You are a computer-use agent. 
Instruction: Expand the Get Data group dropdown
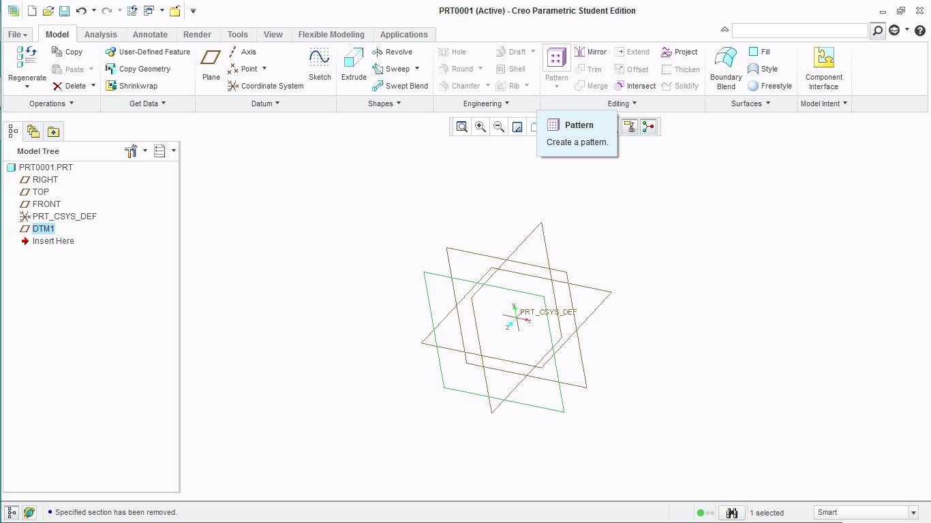pyautogui.click(x=148, y=104)
